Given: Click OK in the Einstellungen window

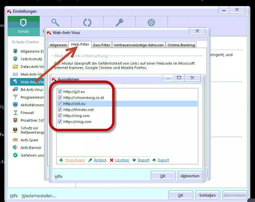Looking at the screenshot, I should [180, 195].
